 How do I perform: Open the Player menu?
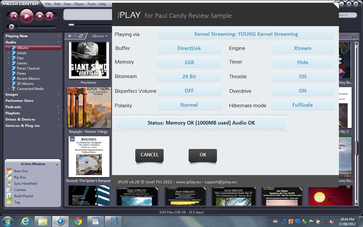pyautogui.click(x=79, y=4)
